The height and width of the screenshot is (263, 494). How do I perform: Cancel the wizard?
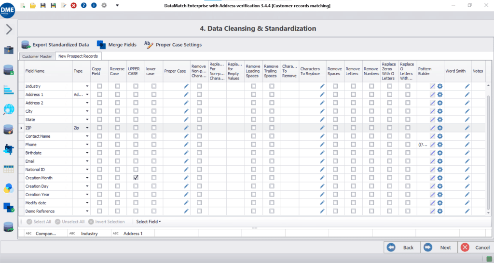click(476, 248)
